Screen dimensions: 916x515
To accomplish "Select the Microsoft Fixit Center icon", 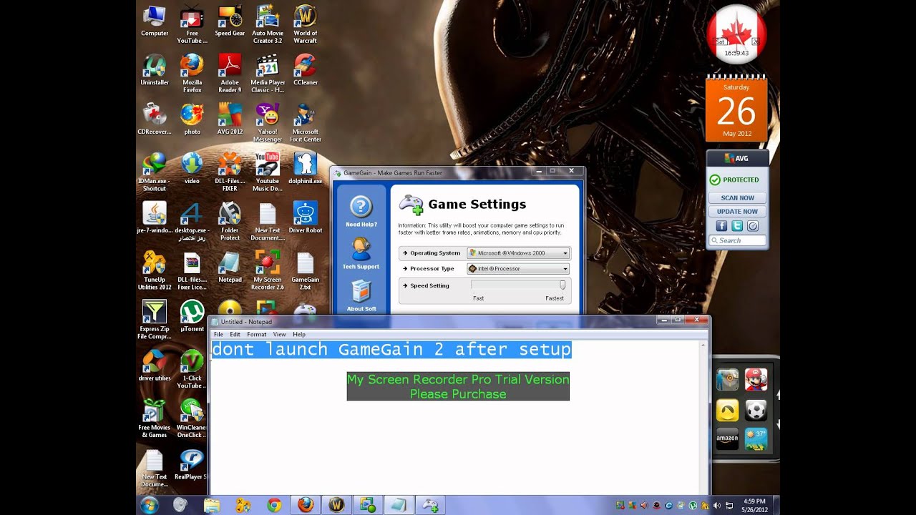I will pos(306,122).
